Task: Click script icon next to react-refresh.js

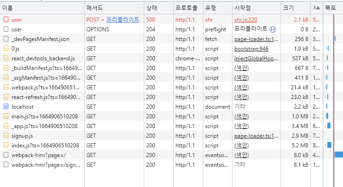Action: click(6, 97)
